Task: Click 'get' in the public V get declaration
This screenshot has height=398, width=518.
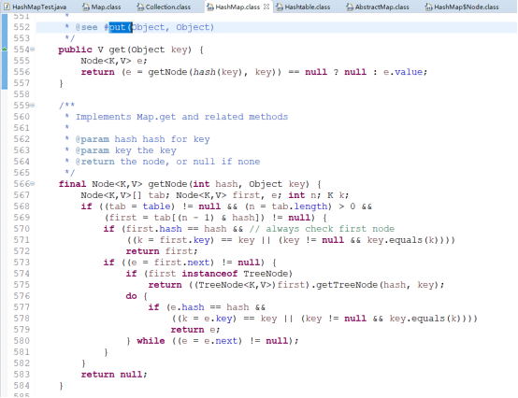Action: click(x=117, y=50)
